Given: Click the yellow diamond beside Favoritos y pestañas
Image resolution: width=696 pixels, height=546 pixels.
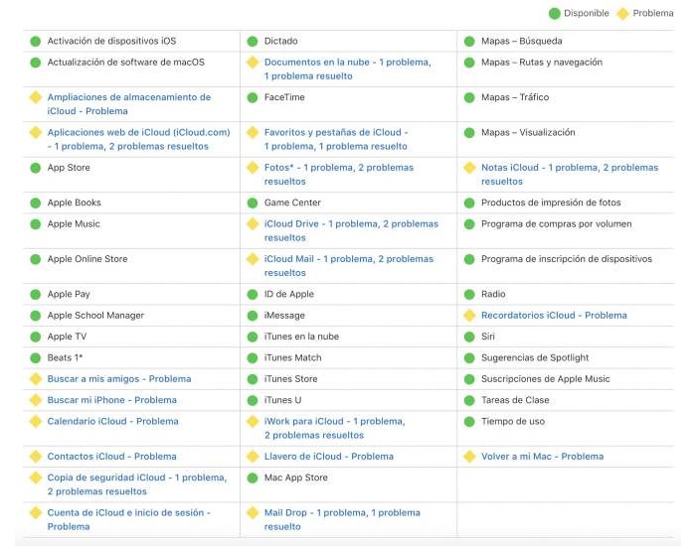Looking at the screenshot, I should point(253,132).
